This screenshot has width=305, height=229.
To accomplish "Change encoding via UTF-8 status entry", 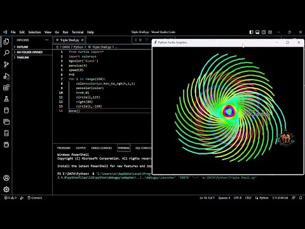I will 238,198.
